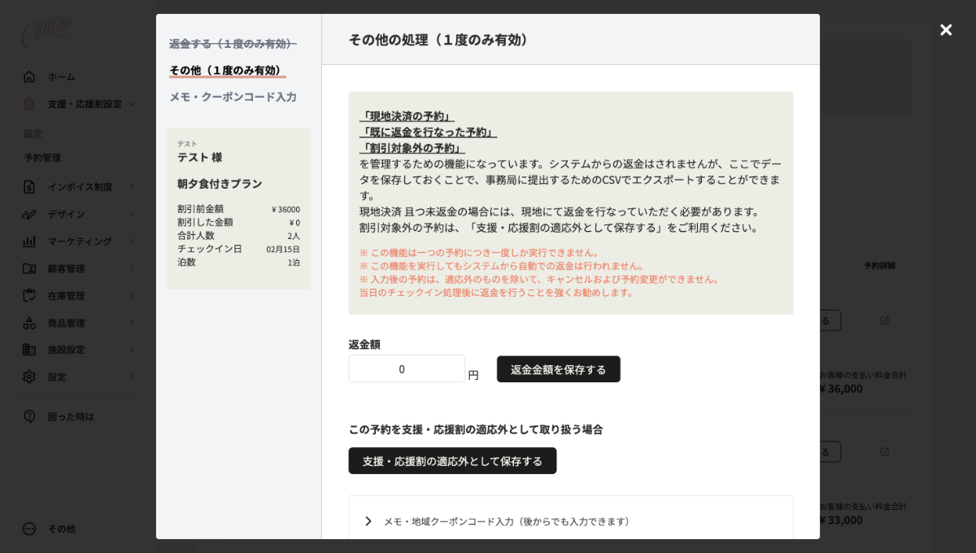976x553 pixels.
Task: Open the メモ・クーポンコード入力 tab
Action: click(233, 97)
